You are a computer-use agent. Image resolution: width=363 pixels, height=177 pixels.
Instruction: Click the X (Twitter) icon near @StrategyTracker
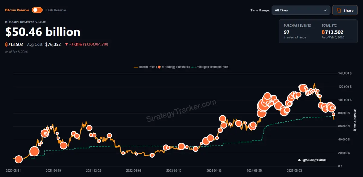[299, 160]
